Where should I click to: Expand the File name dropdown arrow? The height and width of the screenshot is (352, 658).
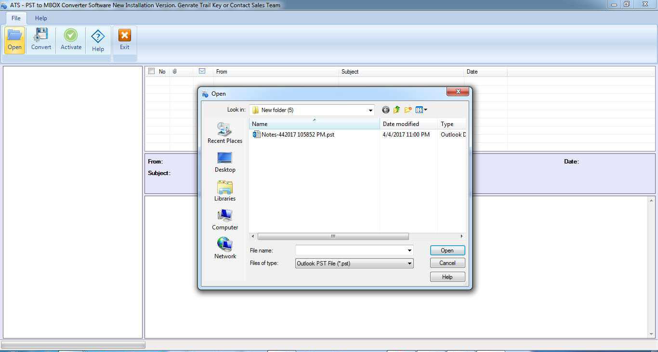tap(409, 251)
